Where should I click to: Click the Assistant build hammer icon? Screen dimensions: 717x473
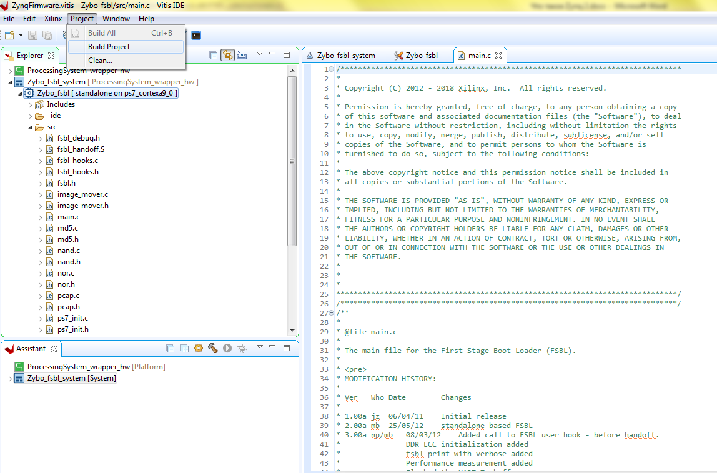pyautogui.click(x=212, y=348)
